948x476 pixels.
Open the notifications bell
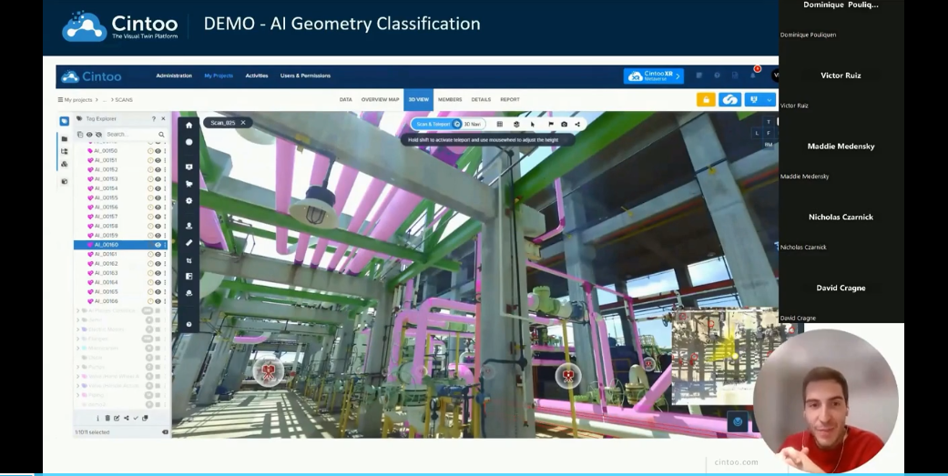(x=751, y=76)
